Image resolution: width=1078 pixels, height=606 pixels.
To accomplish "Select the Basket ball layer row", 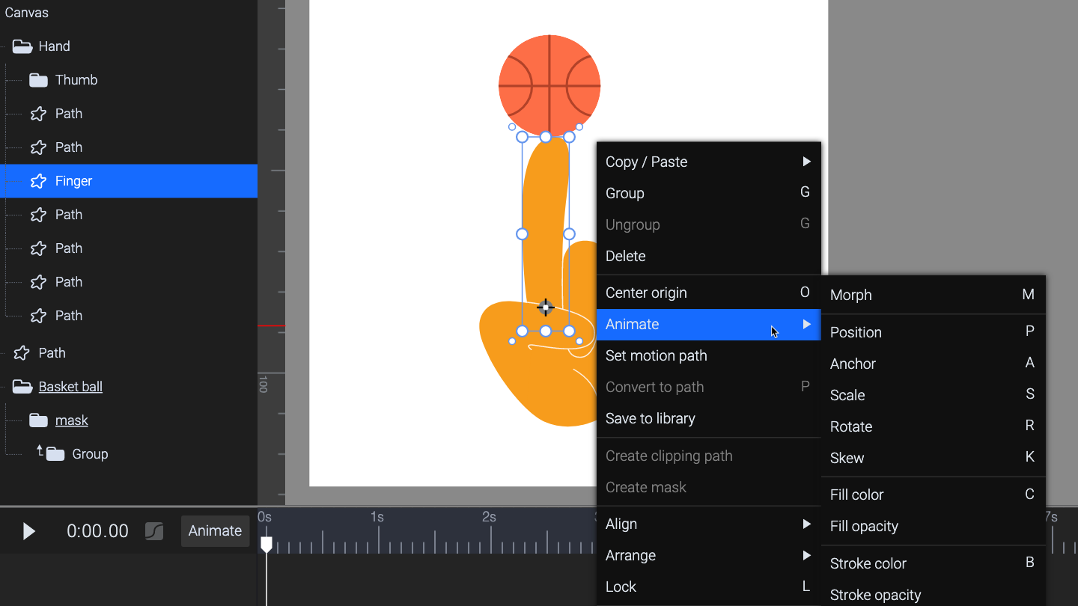I will click(x=129, y=387).
